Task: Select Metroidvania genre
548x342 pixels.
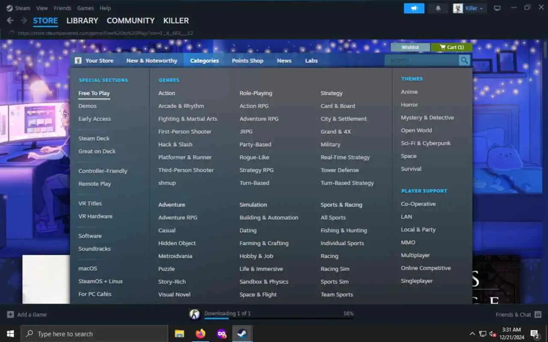Action: coord(175,256)
